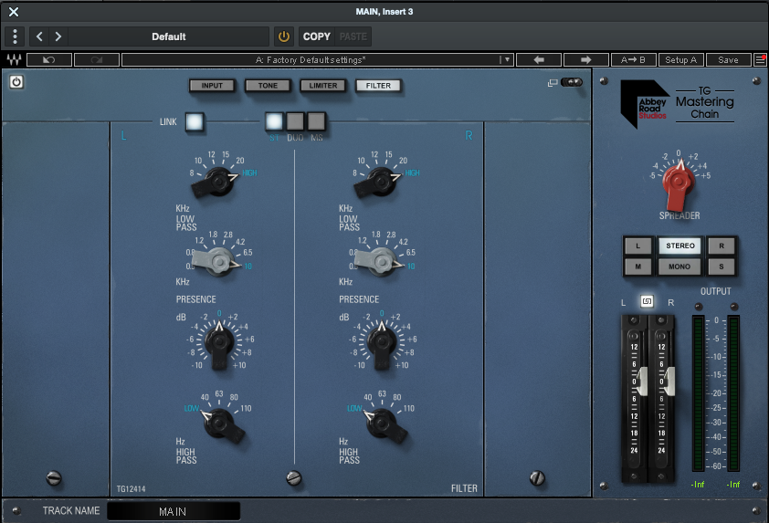This screenshot has width=769, height=523.
Task: Click the red Spreader knob
Action: tap(679, 183)
